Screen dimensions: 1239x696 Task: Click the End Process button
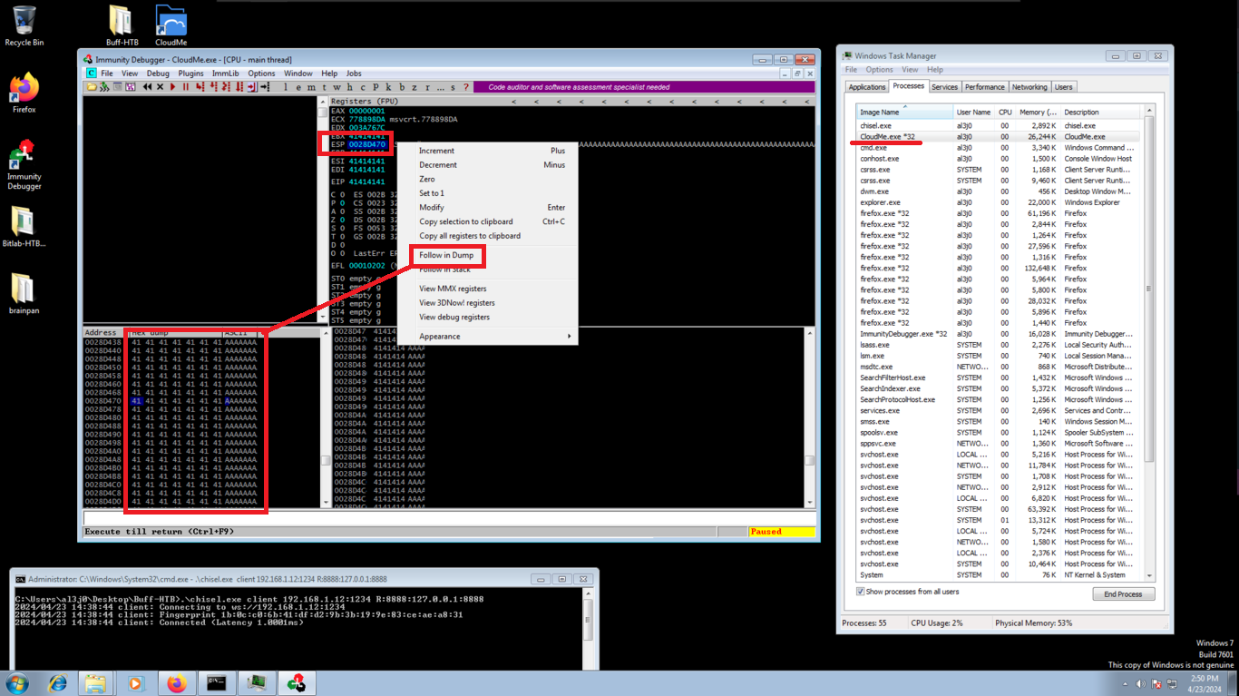1123,594
